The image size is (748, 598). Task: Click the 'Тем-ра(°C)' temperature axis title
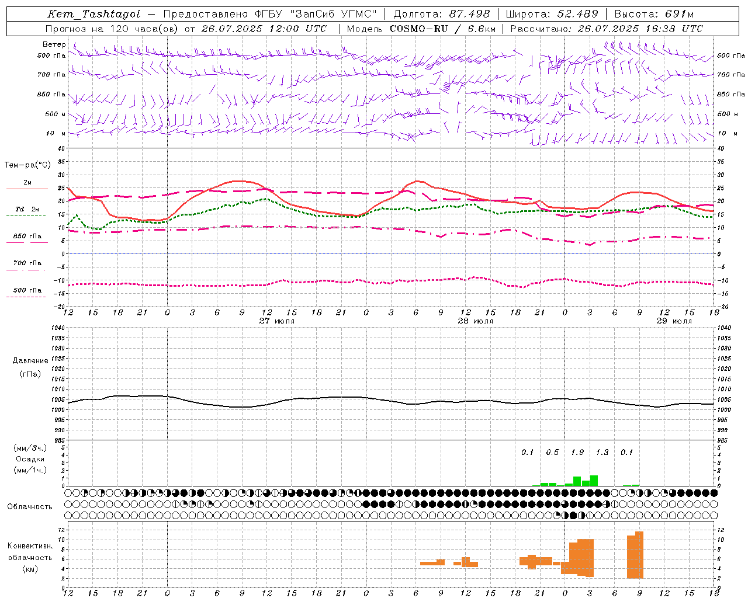[x=27, y=165]
